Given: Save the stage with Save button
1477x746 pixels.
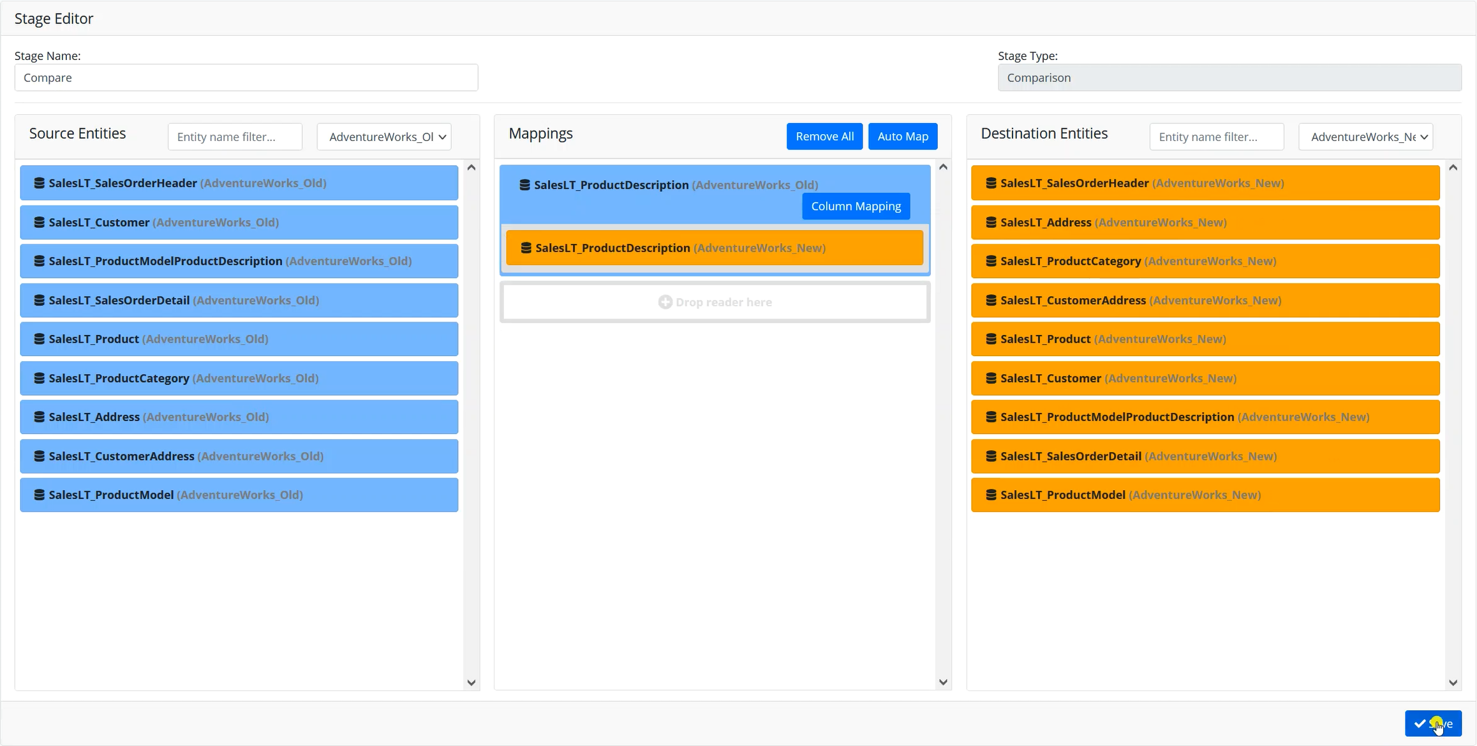Looking at the screenshot, I should pos(1433,724).
